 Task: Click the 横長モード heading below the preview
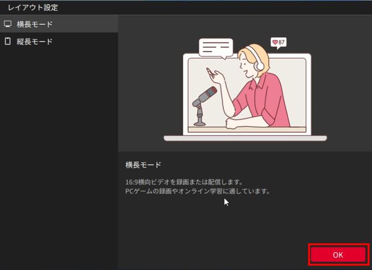click(x=143, y=165)
